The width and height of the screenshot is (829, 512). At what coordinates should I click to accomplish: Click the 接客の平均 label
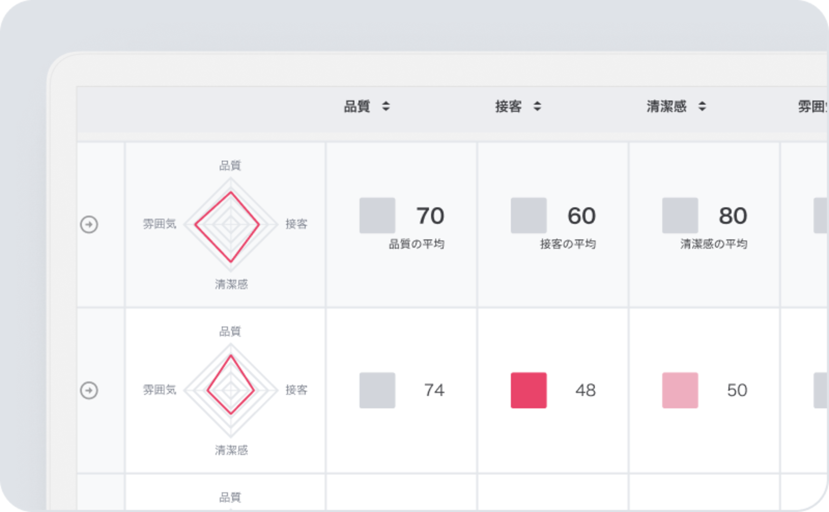coord(568,244)
